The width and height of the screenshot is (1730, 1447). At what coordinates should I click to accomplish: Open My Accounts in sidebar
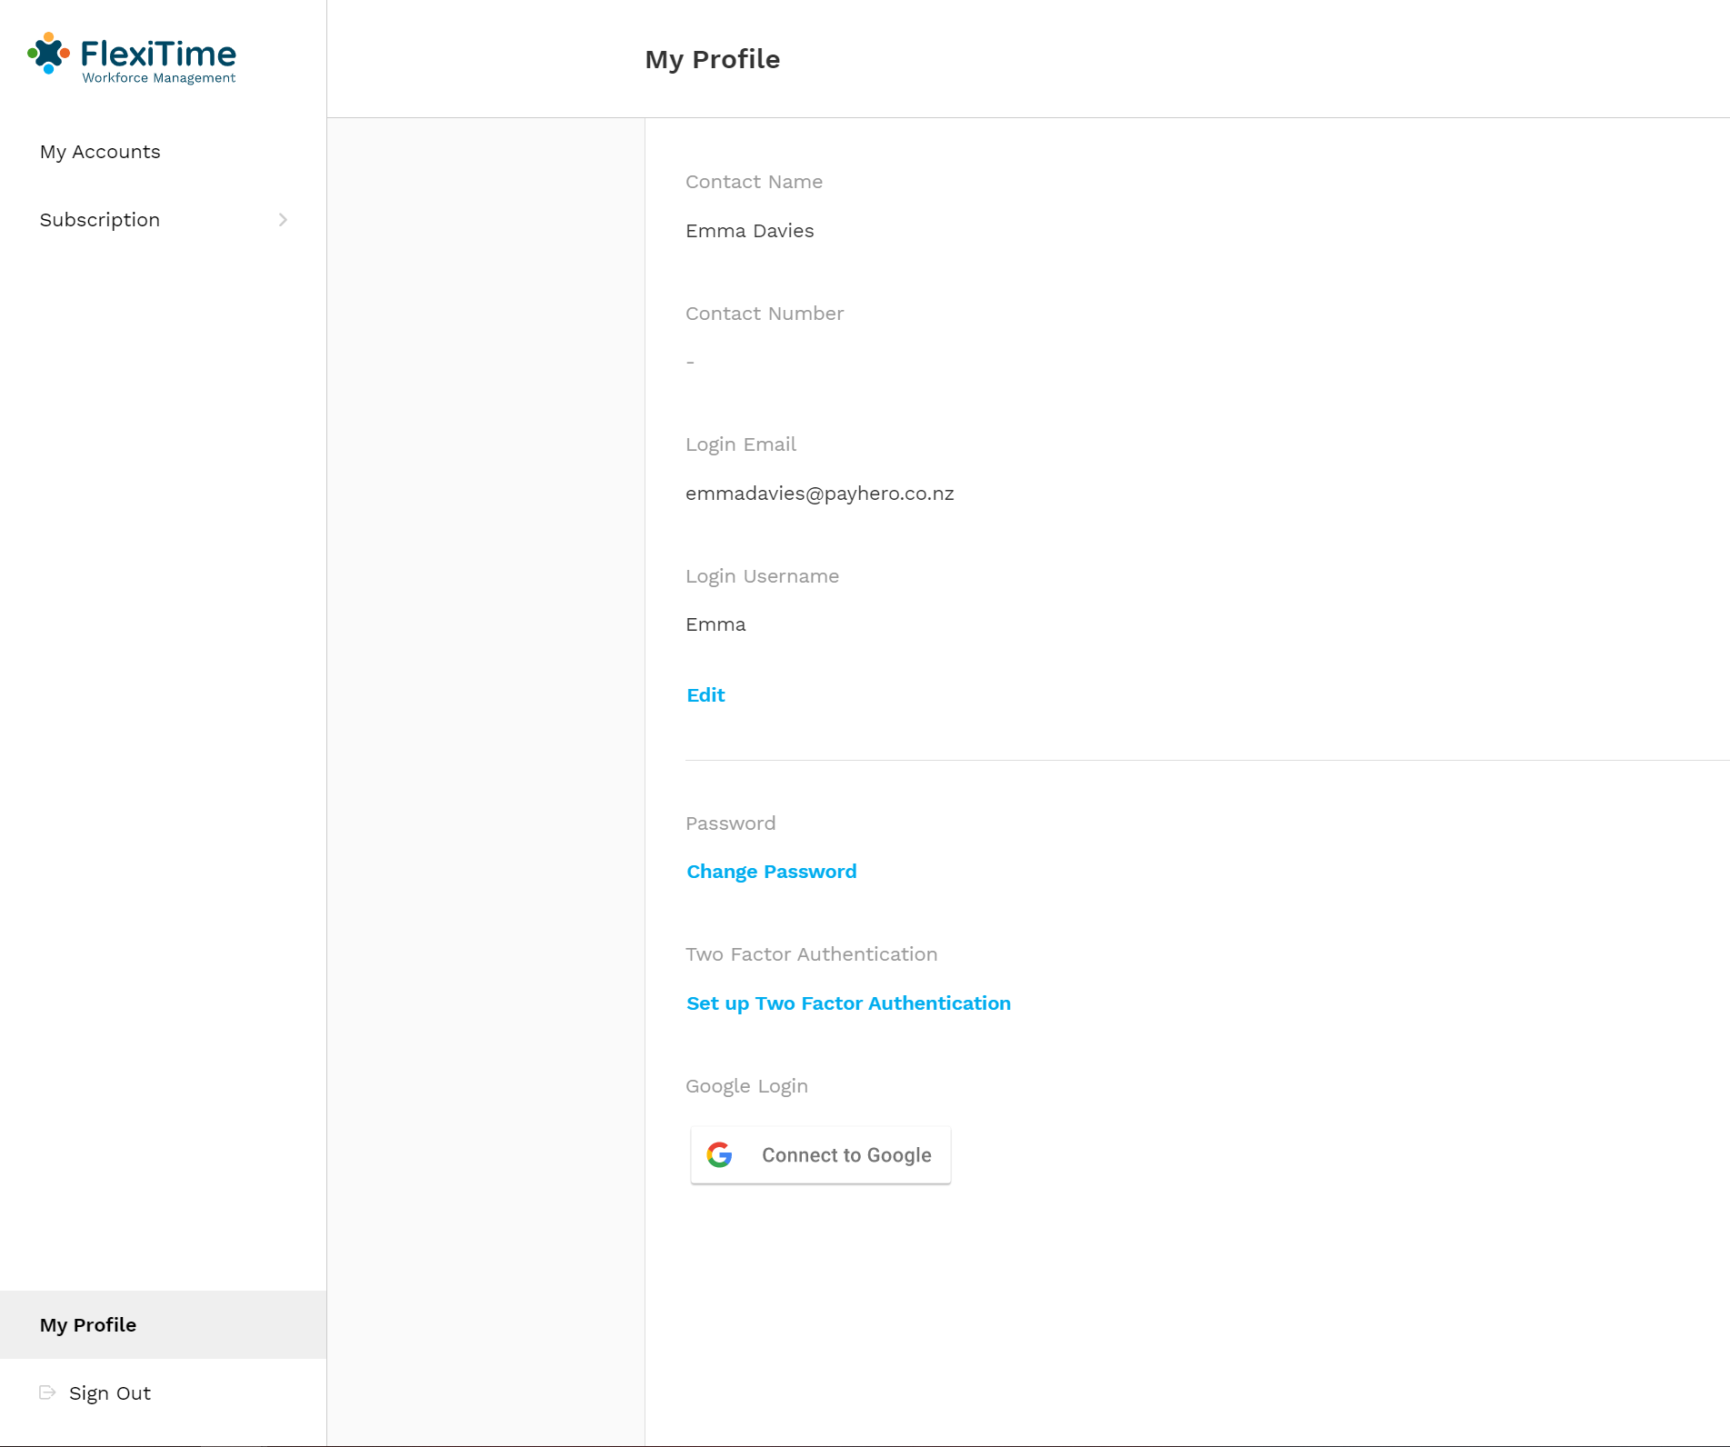100,152
